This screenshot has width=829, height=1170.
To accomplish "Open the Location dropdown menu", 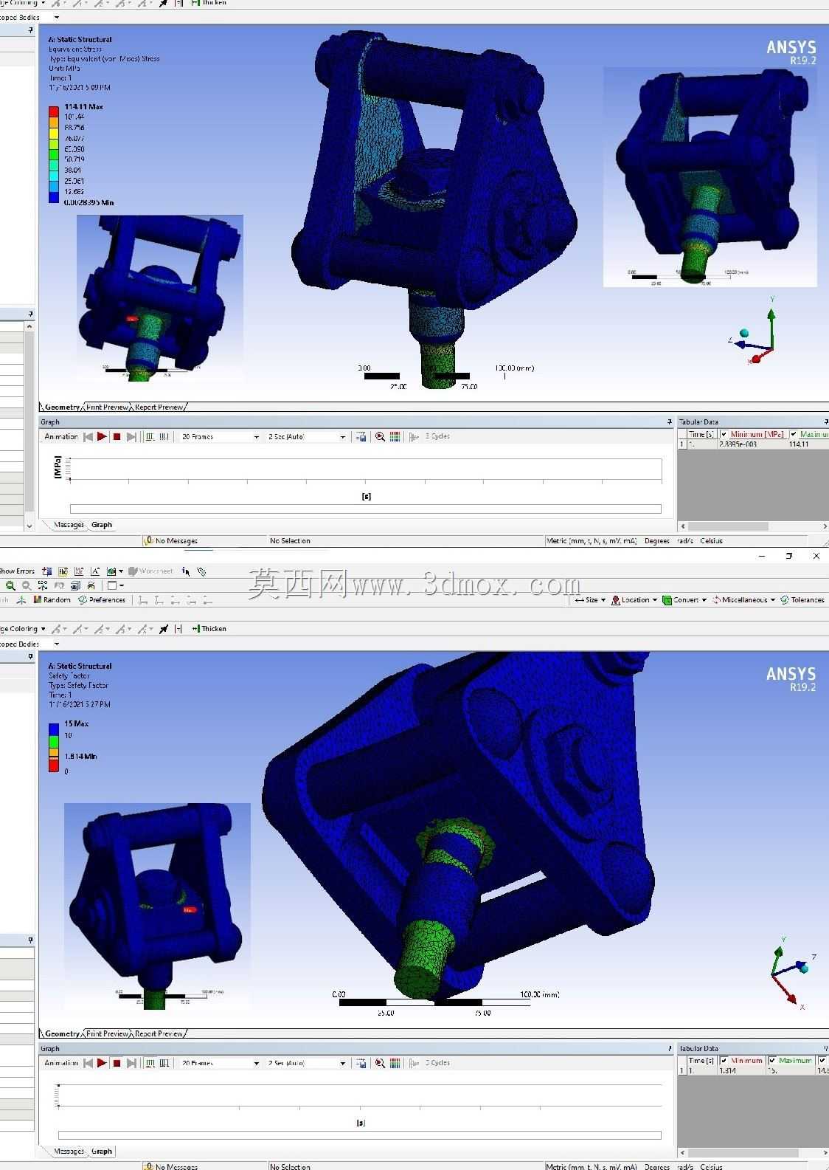I will 634,599.
